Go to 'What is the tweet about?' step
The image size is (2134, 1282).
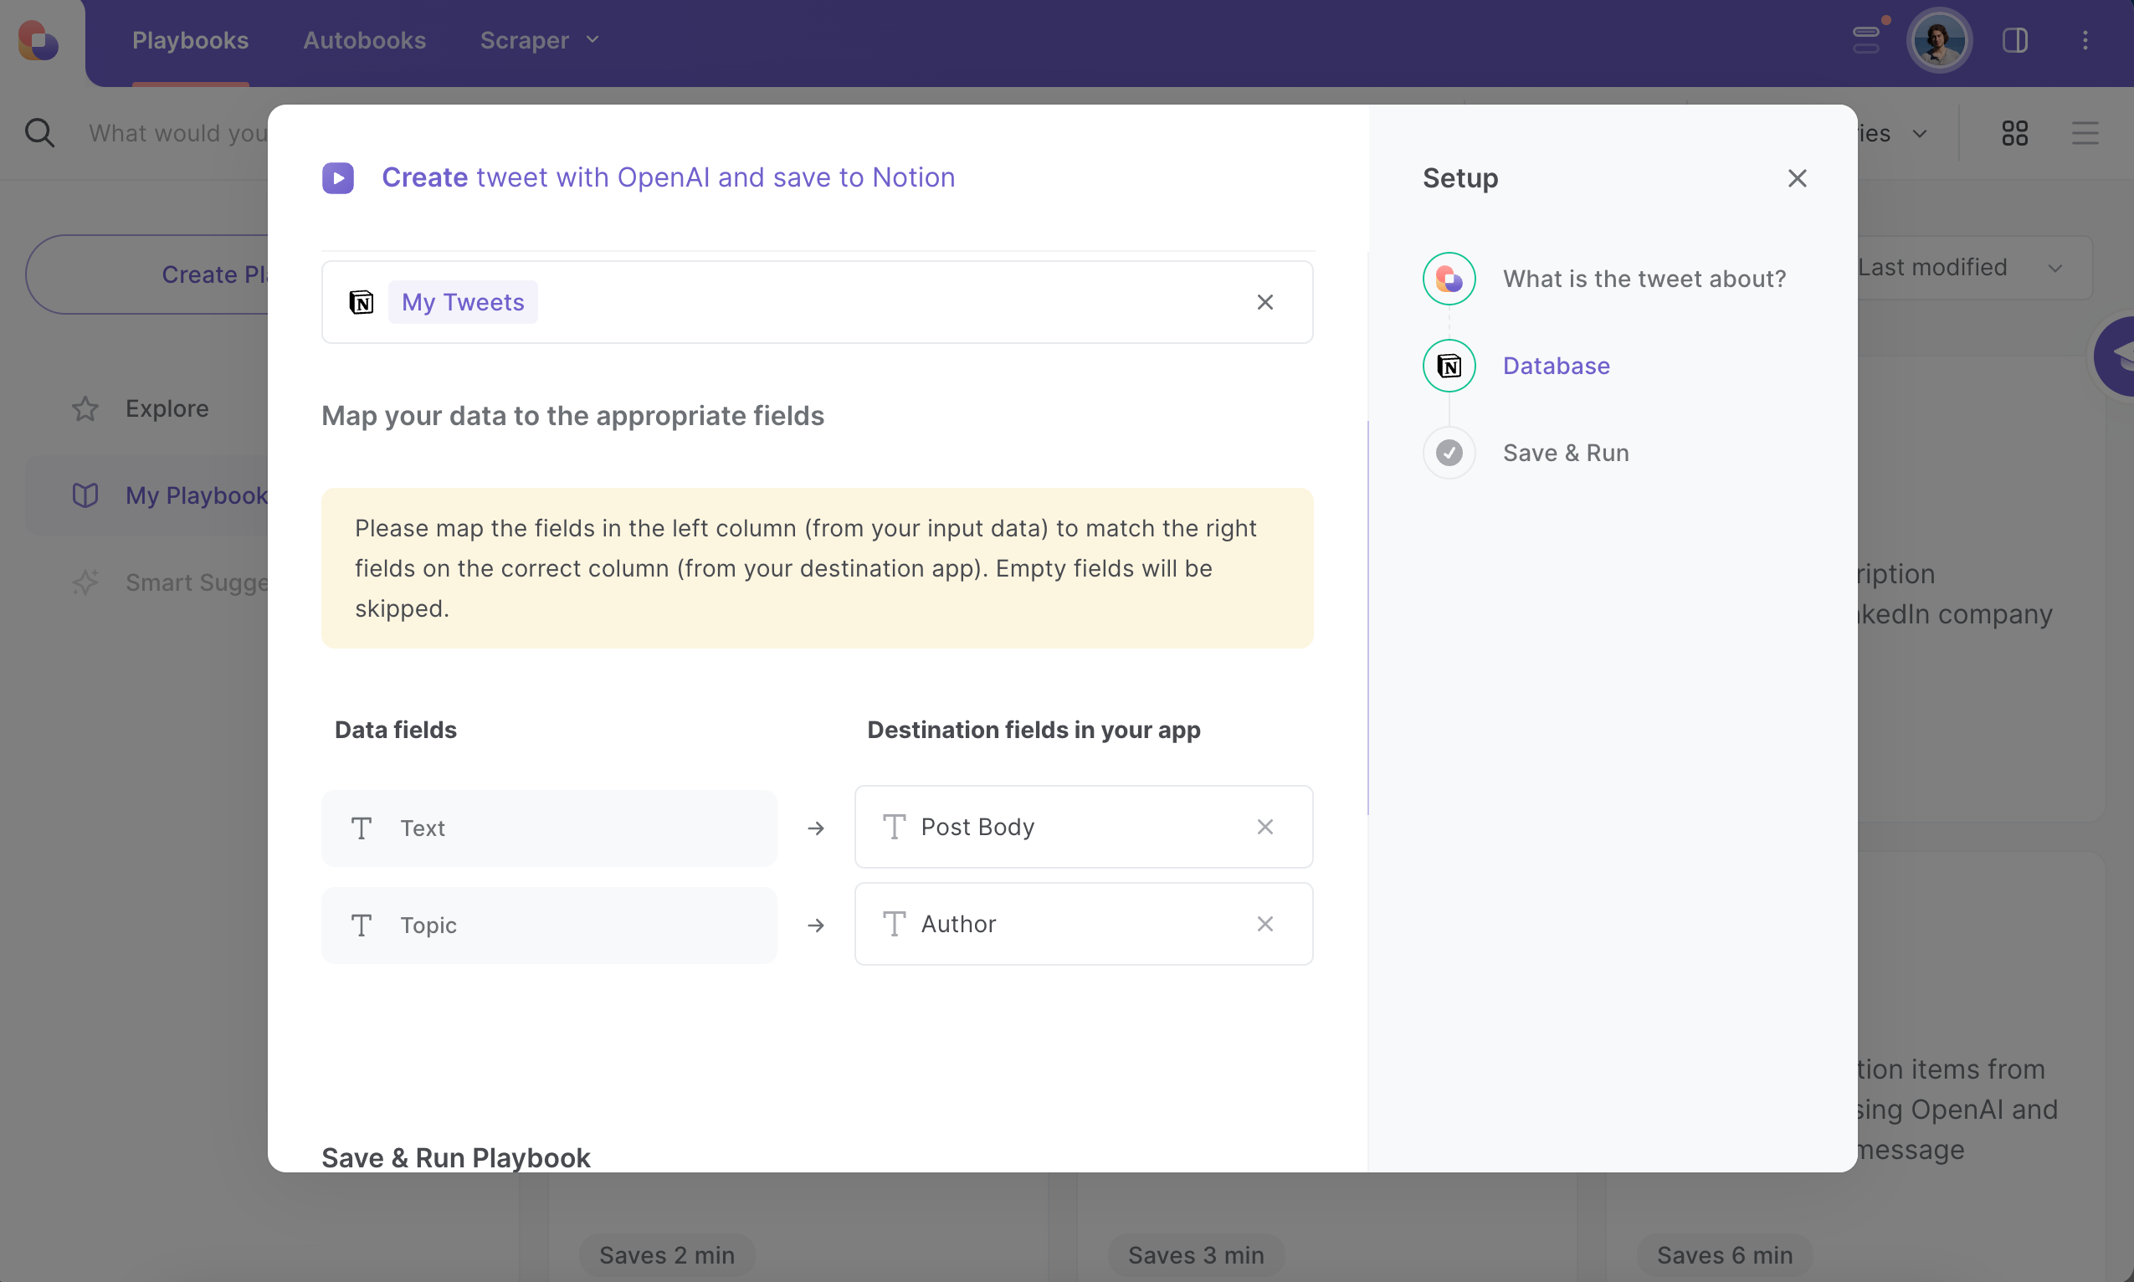tap(1644, 279)
